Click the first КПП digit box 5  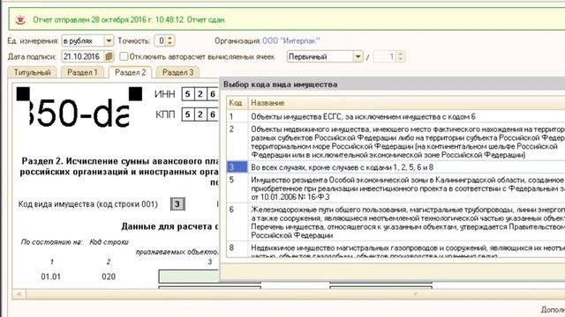point(187,114)
